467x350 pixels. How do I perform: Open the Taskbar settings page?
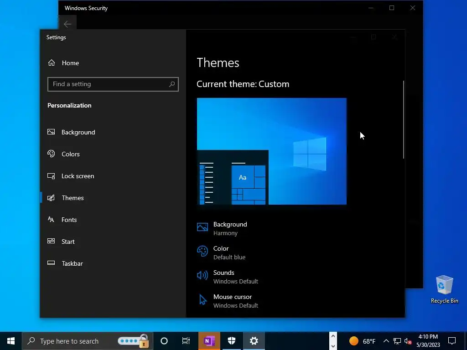[113, 263]
